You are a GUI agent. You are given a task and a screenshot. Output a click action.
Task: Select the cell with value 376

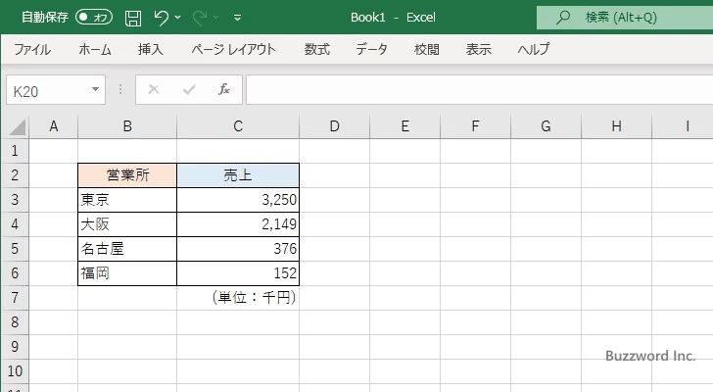(238, 249)
